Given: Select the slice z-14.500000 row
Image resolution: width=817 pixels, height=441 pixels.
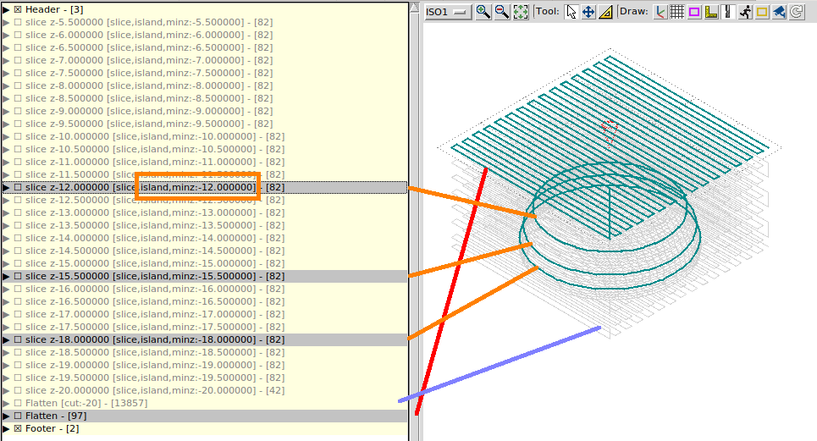Looking at the screenshot, I should (204, 251).
